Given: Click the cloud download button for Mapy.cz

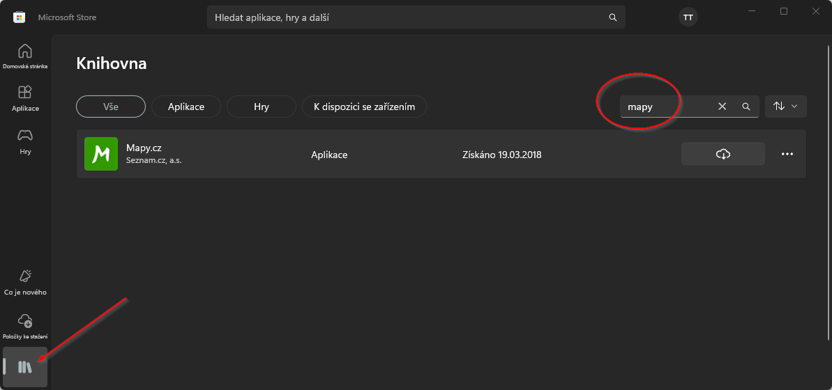Looking at the screenshot, I should coord(723,154).
